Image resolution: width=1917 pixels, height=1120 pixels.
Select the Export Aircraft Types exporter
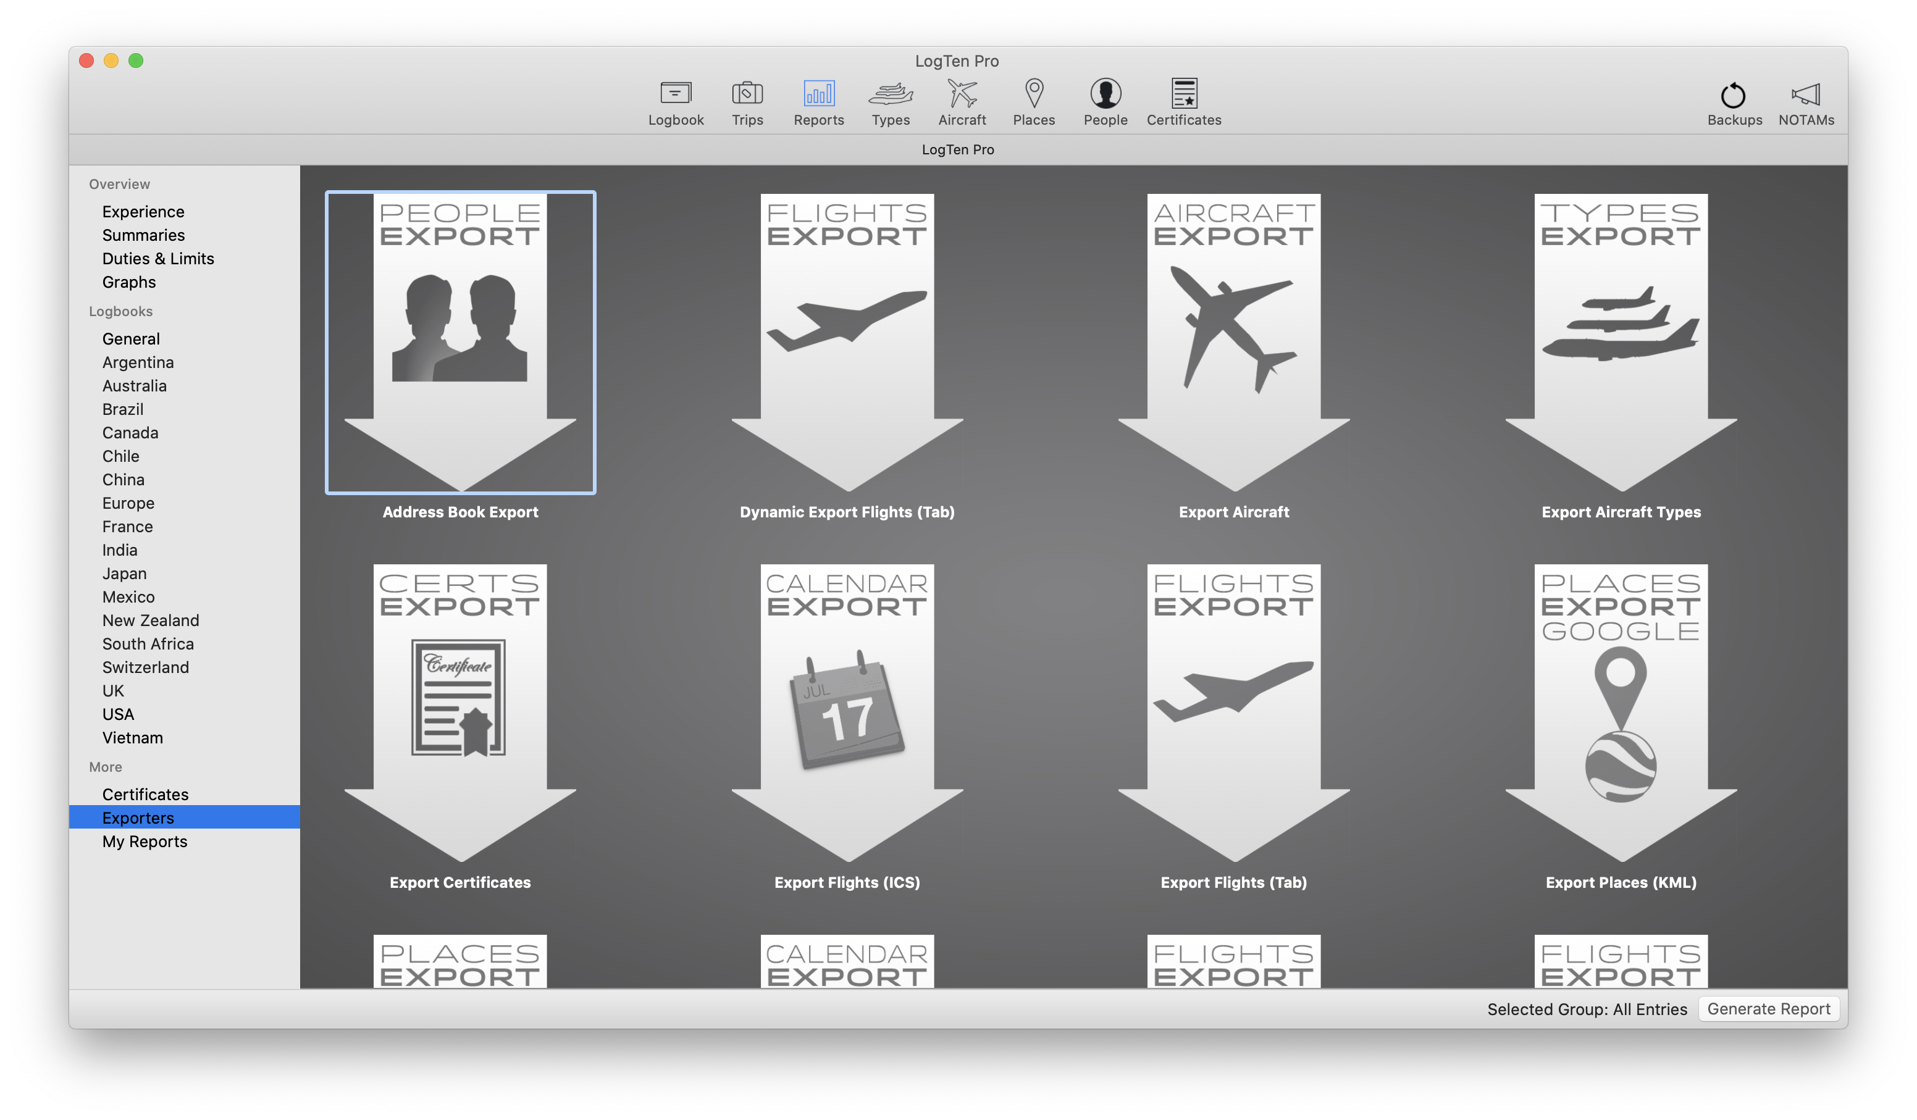[x=1621, y=342]
